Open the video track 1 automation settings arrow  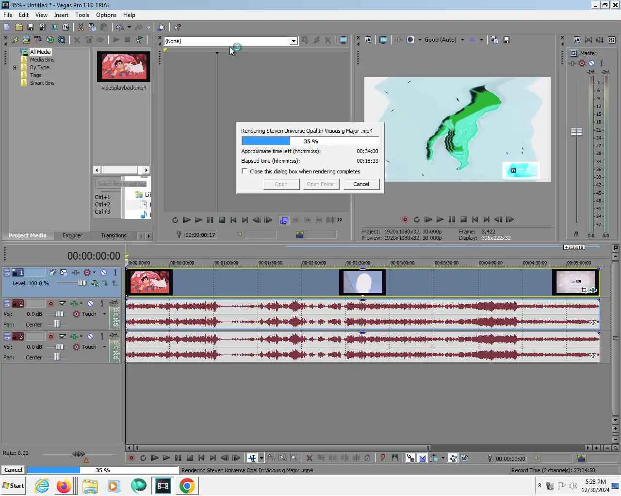(x=94, y=273)
